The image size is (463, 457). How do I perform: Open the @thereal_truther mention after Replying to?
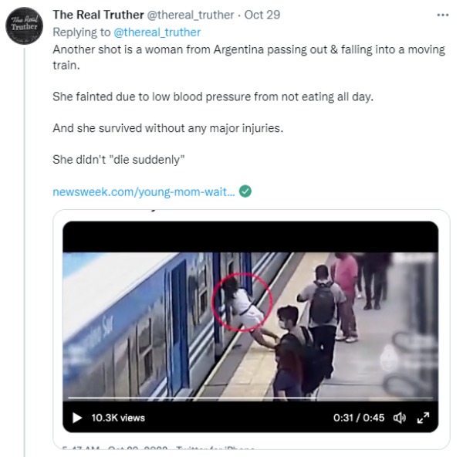tap(157, 32)
